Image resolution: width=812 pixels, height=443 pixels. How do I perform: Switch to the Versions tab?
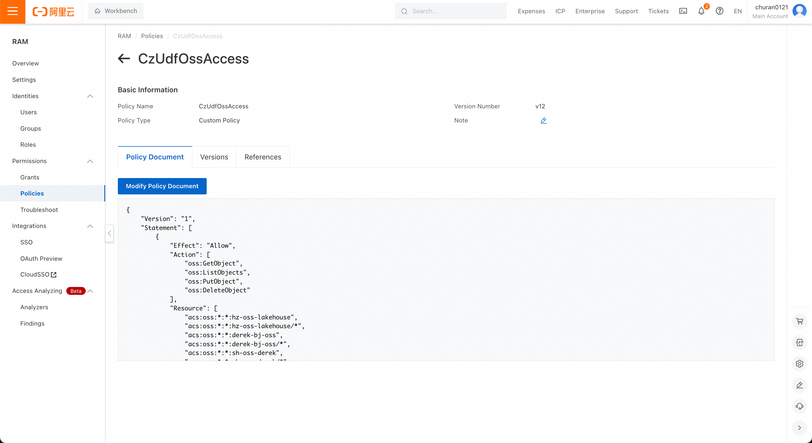point(214,157)
